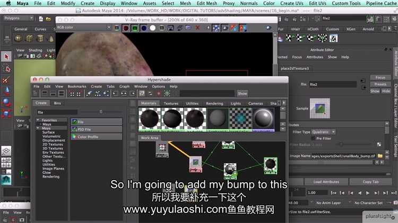
Task: Open Filter Type Quadratic dropdown
Action: (x=324, y=132)
